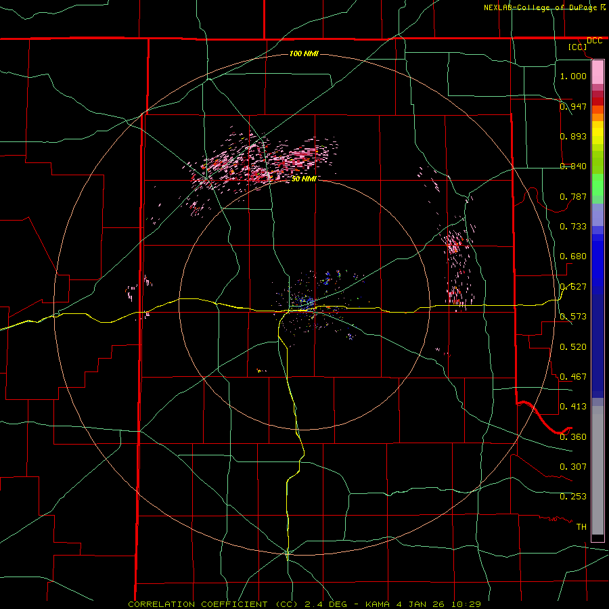This screenshot has width=609, height=609.
Task: Click the DCC product label above the legend
Action: tap(595, 41)
